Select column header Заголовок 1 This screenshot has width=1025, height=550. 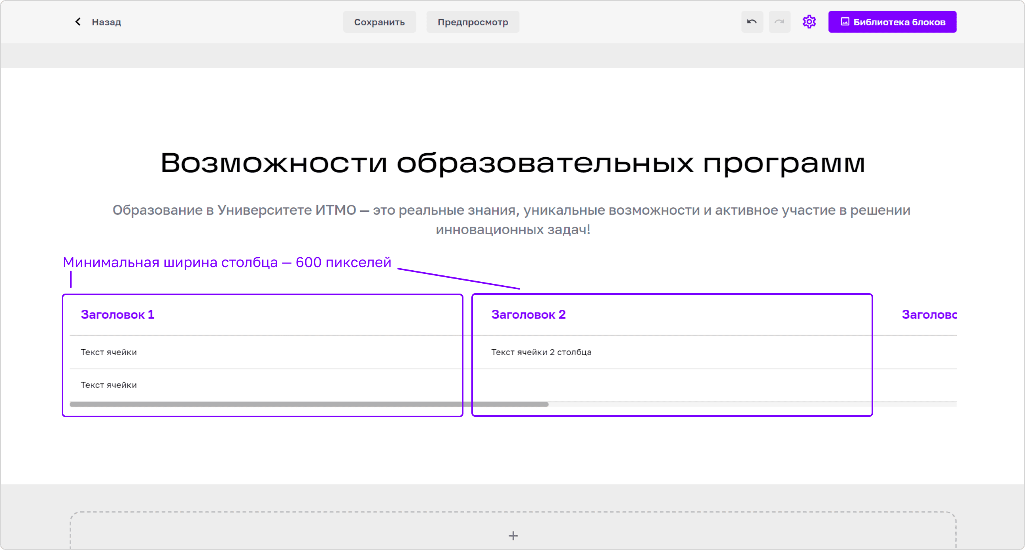pyautogui.click(x=117, y=315)
